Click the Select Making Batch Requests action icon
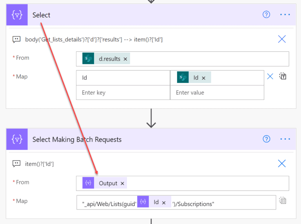 click(x=17, y=139)
